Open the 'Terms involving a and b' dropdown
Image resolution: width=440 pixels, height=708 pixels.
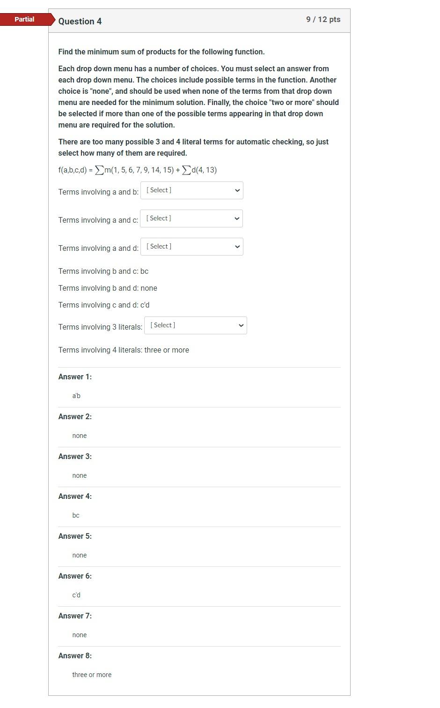191,190
